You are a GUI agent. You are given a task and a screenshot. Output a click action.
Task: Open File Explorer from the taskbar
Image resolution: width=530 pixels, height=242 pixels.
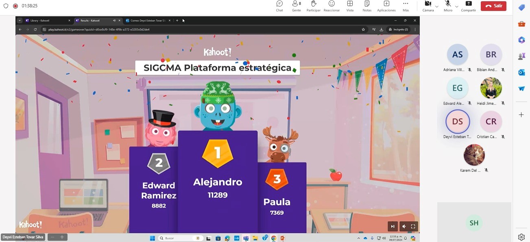pos(255,238)
